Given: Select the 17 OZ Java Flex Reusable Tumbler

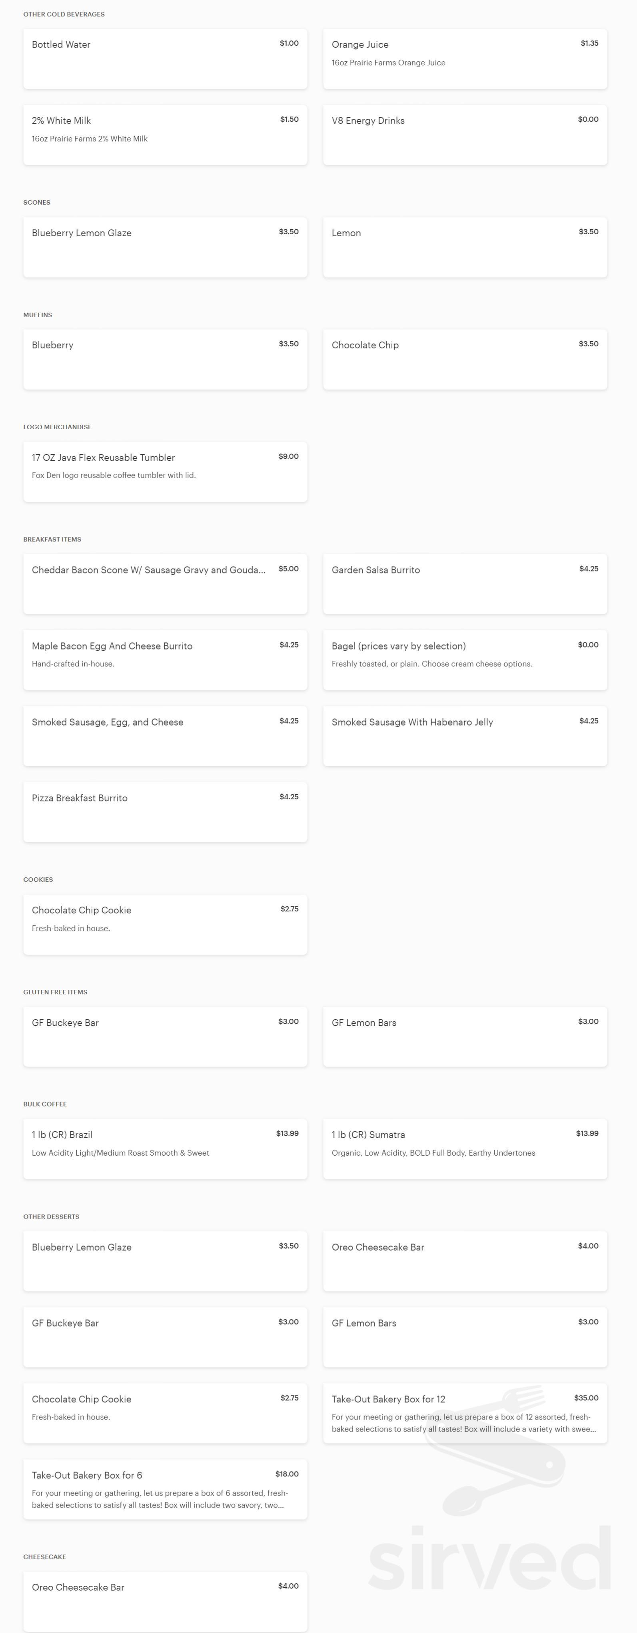Looking at the screenshot, I should point(165,472).
